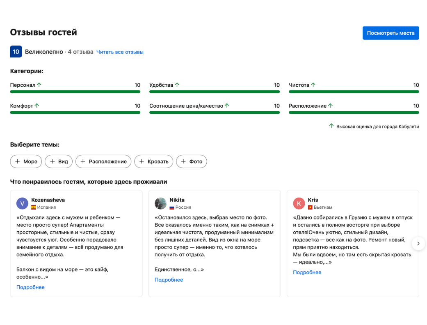Image resolution: width=427 pixels, height=325 pixels.
Task: Click Nikita's profile photo avatar
Action: point(160,203)
